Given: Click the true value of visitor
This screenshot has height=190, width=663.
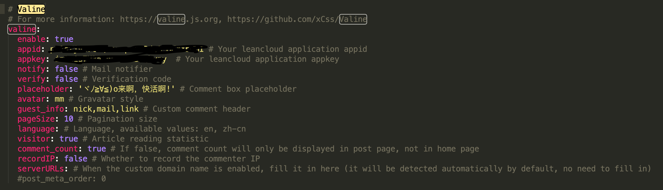Looking at the screenshot, I should (69, 139).
